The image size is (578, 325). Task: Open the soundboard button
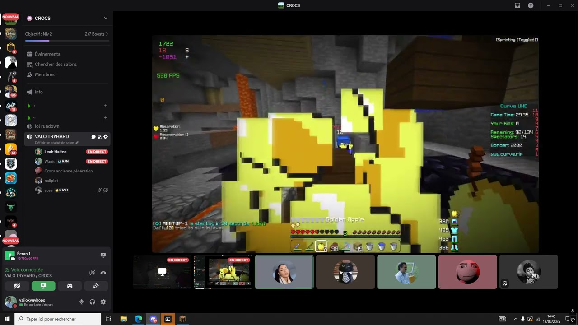96,286
